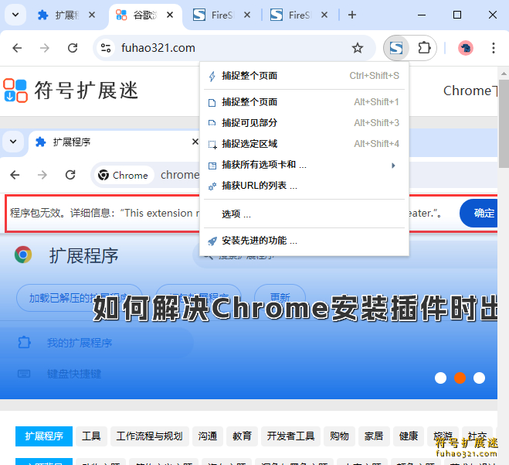This screenshot has width=509, height=465.
Task: Select the 家居 category
Action: [374, 436]
